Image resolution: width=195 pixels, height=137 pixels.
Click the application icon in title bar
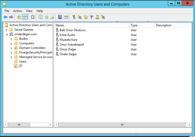point(5,4)
